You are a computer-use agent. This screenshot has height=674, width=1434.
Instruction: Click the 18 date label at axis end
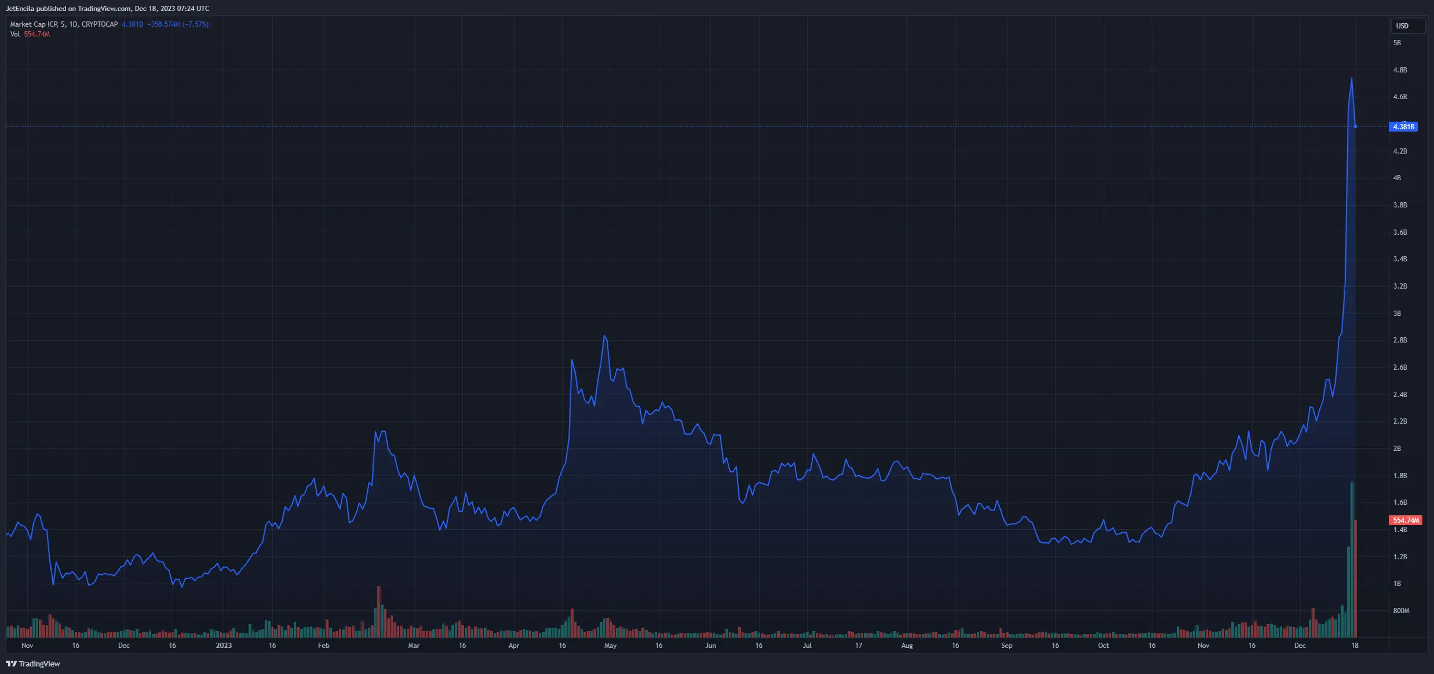coord(1355,645)
